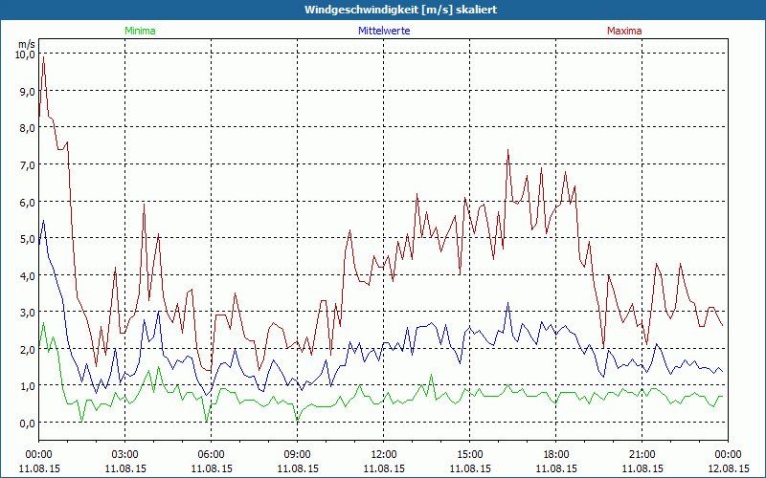Click the 18:00 time axis label
The width and height of the screenshot is (766, 478).
556,455
